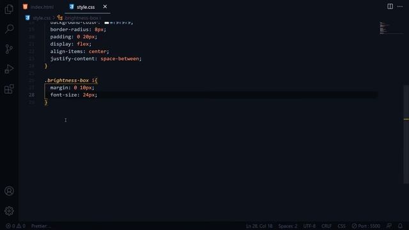Click the Live Server Port: 5500 item
The width and height of the screenshot is (409, 230).
click(366, 226)
